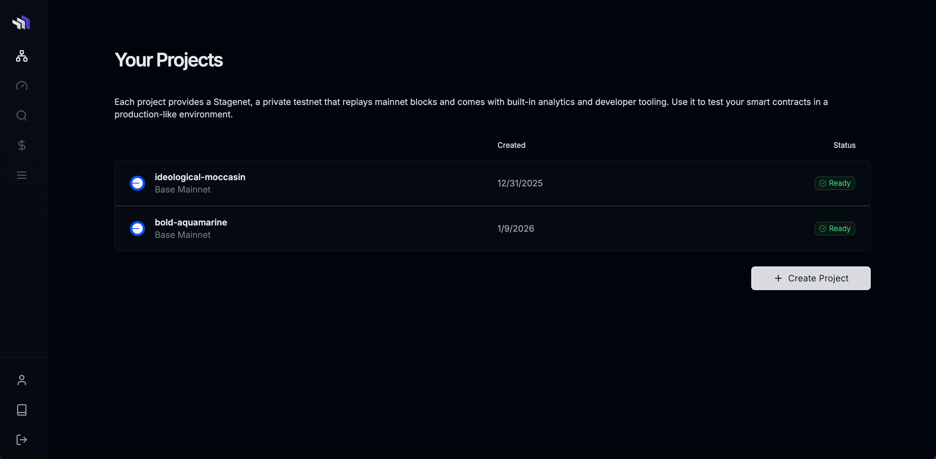The image size is (936, 459).
Task: Click the 1/9/2026 created date
Action: [515, 229]
